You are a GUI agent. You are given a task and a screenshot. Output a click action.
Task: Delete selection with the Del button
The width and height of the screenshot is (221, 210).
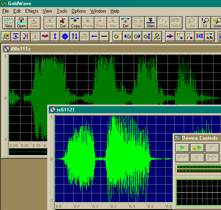click(x=125, y=22)
